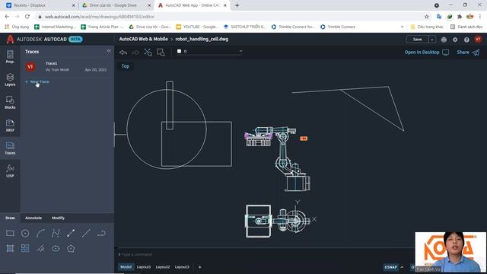This screenshot has height=274, width=487.
Task: Select the line-with-endpoints draw tool
Action: [x=71, y=234]
